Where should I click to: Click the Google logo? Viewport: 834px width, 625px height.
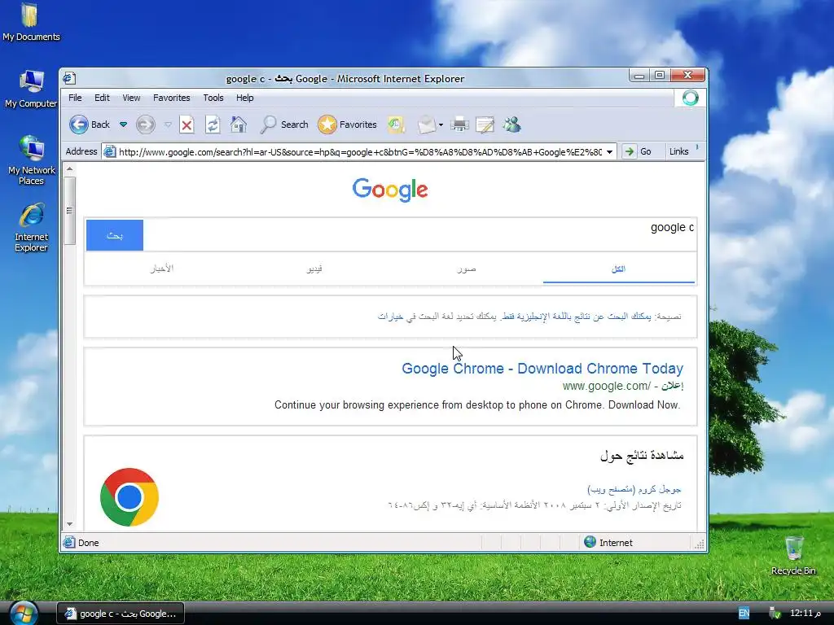click(x=390, y=189)
